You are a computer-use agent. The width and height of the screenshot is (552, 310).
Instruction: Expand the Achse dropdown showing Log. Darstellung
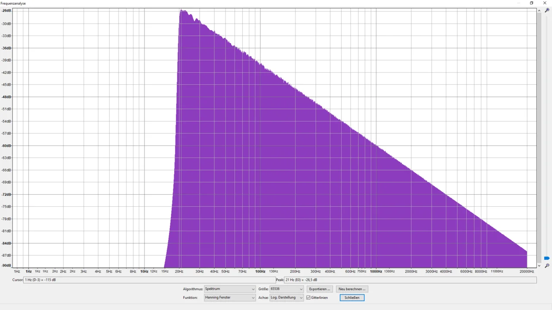click(286, 298)
